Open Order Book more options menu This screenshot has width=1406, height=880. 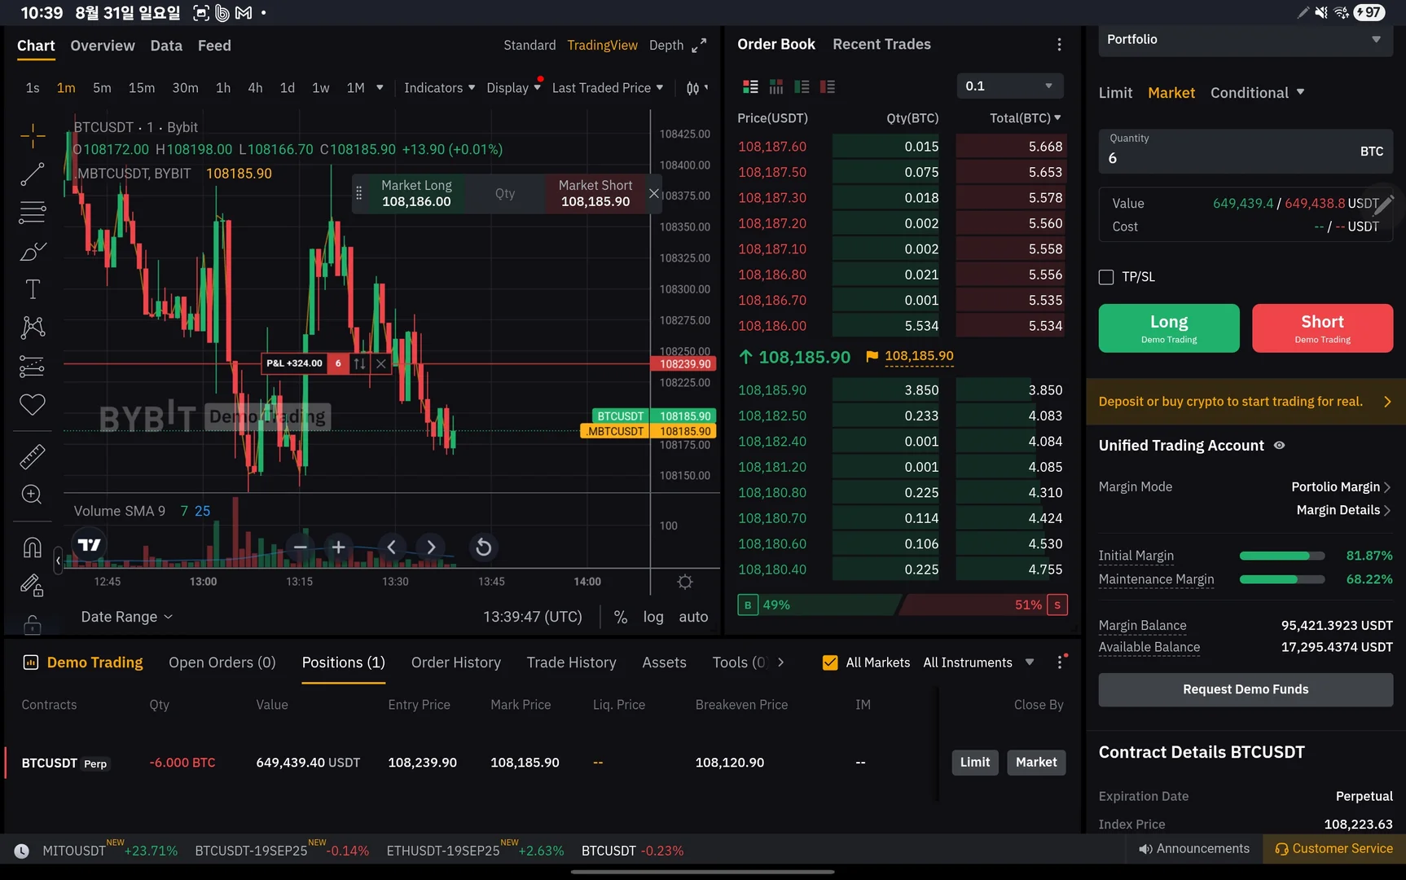[1059, 45]
